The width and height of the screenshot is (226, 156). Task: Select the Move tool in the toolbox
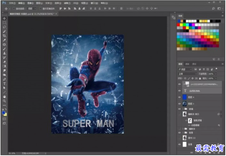[4, 18]
